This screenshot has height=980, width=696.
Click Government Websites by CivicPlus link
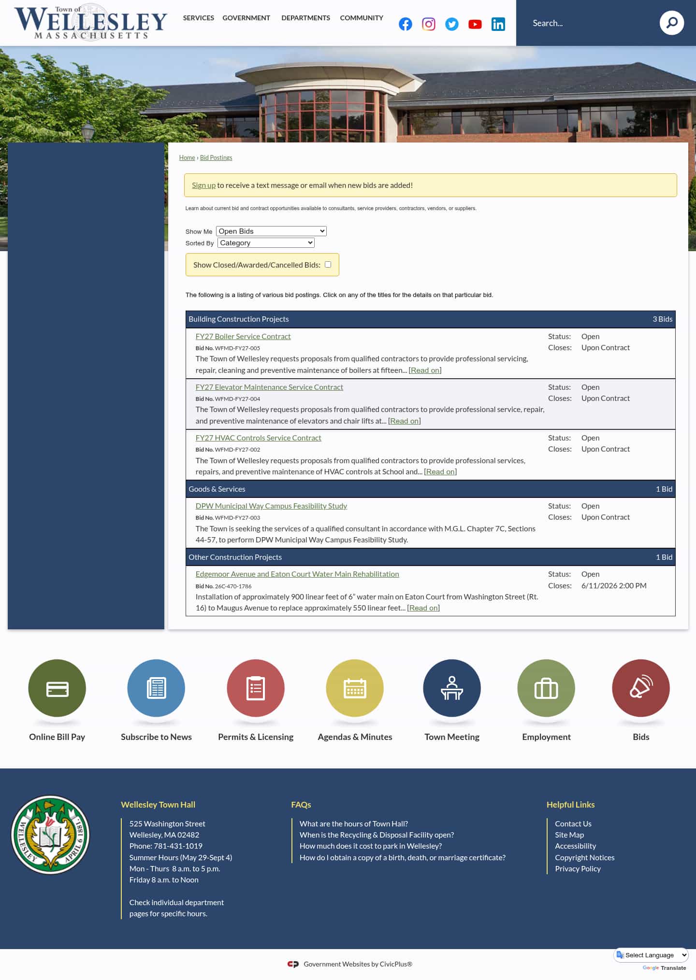358,964
